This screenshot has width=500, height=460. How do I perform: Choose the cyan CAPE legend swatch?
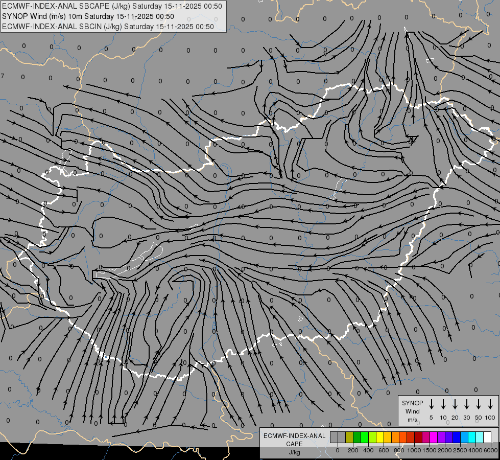472,437
